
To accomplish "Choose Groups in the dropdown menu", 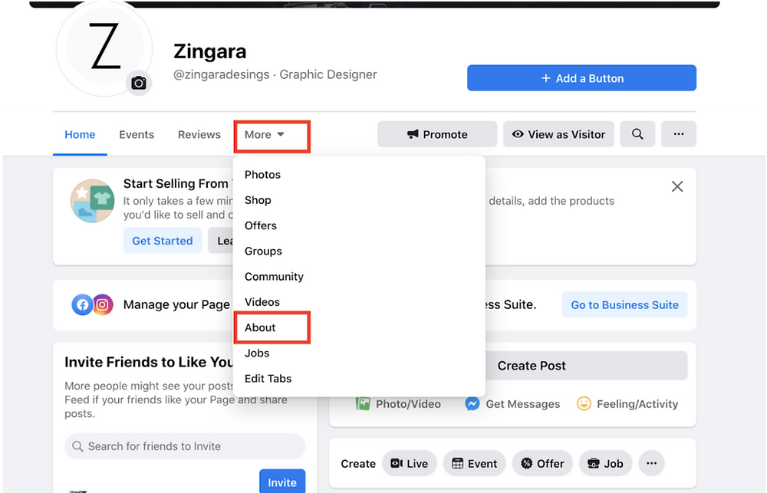I will (360, 251).
